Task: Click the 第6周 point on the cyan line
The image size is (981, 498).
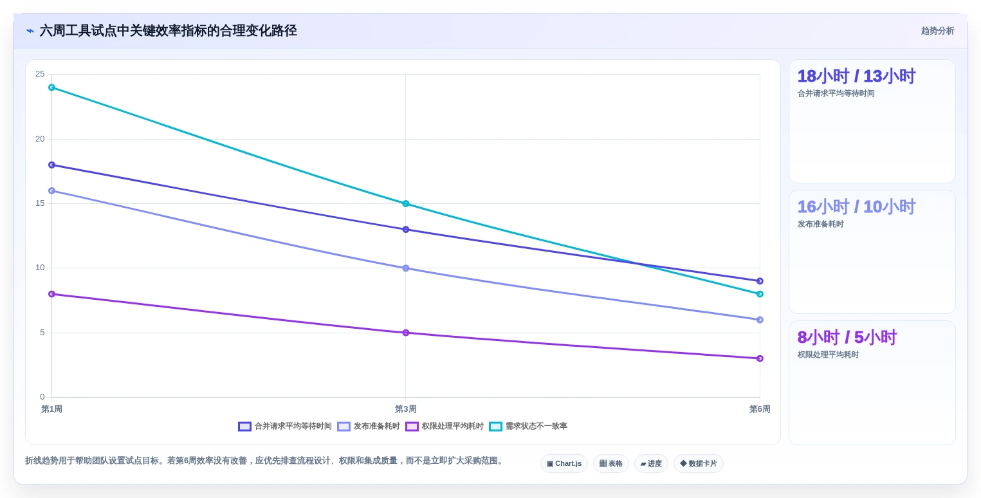Action: (x=760, y=294)
